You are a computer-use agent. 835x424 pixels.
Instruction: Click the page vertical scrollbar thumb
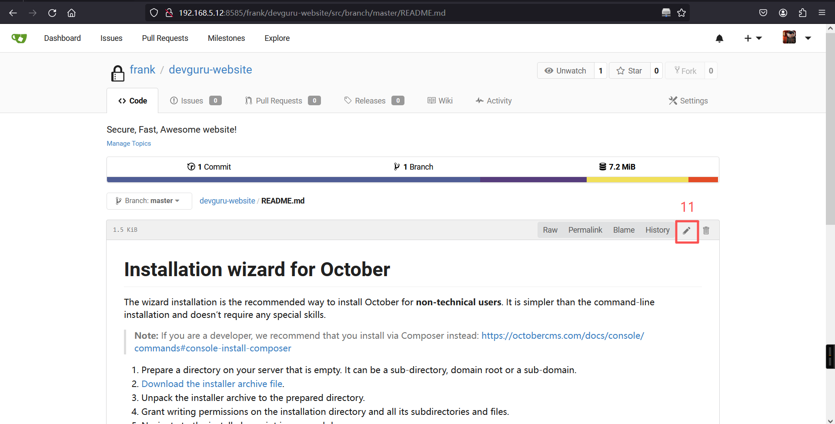830,129
